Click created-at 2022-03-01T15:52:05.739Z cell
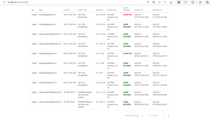Image resolution: width=211 pixels, height=120 pixels. 141,16
